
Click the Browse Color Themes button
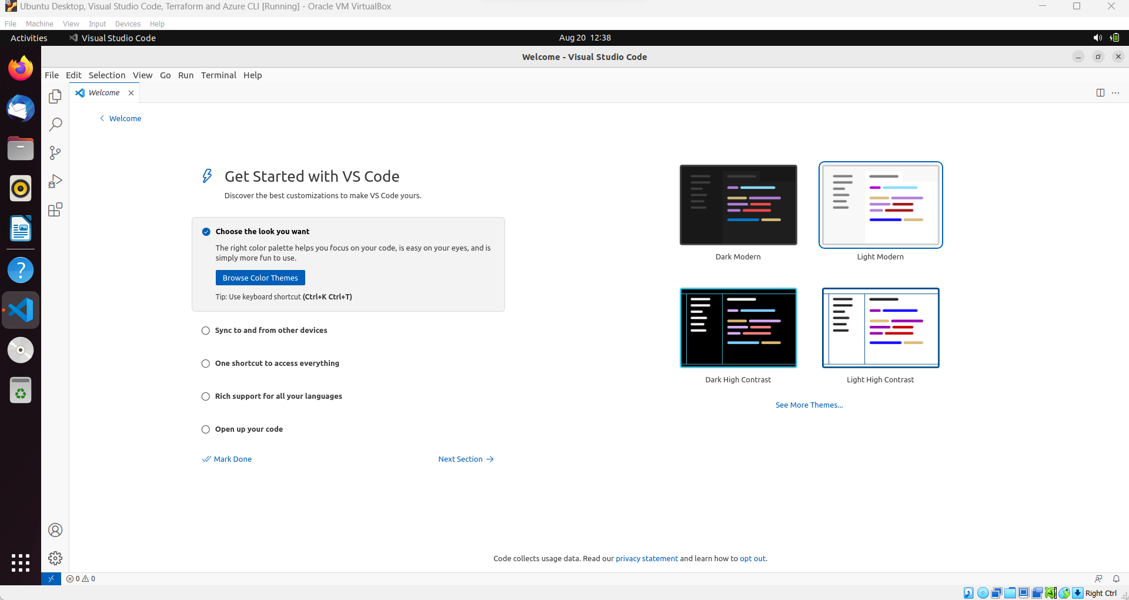click(260, 277)
